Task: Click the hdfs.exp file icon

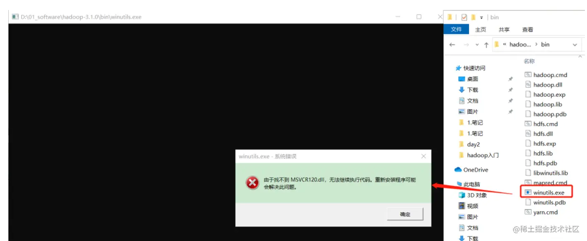Action: 528,144
